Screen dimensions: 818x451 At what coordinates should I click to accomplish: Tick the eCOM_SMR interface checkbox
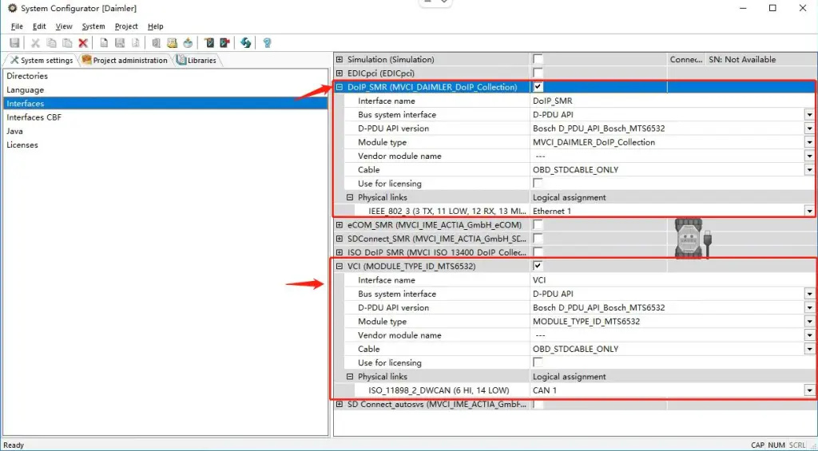(x=538, y=225)
